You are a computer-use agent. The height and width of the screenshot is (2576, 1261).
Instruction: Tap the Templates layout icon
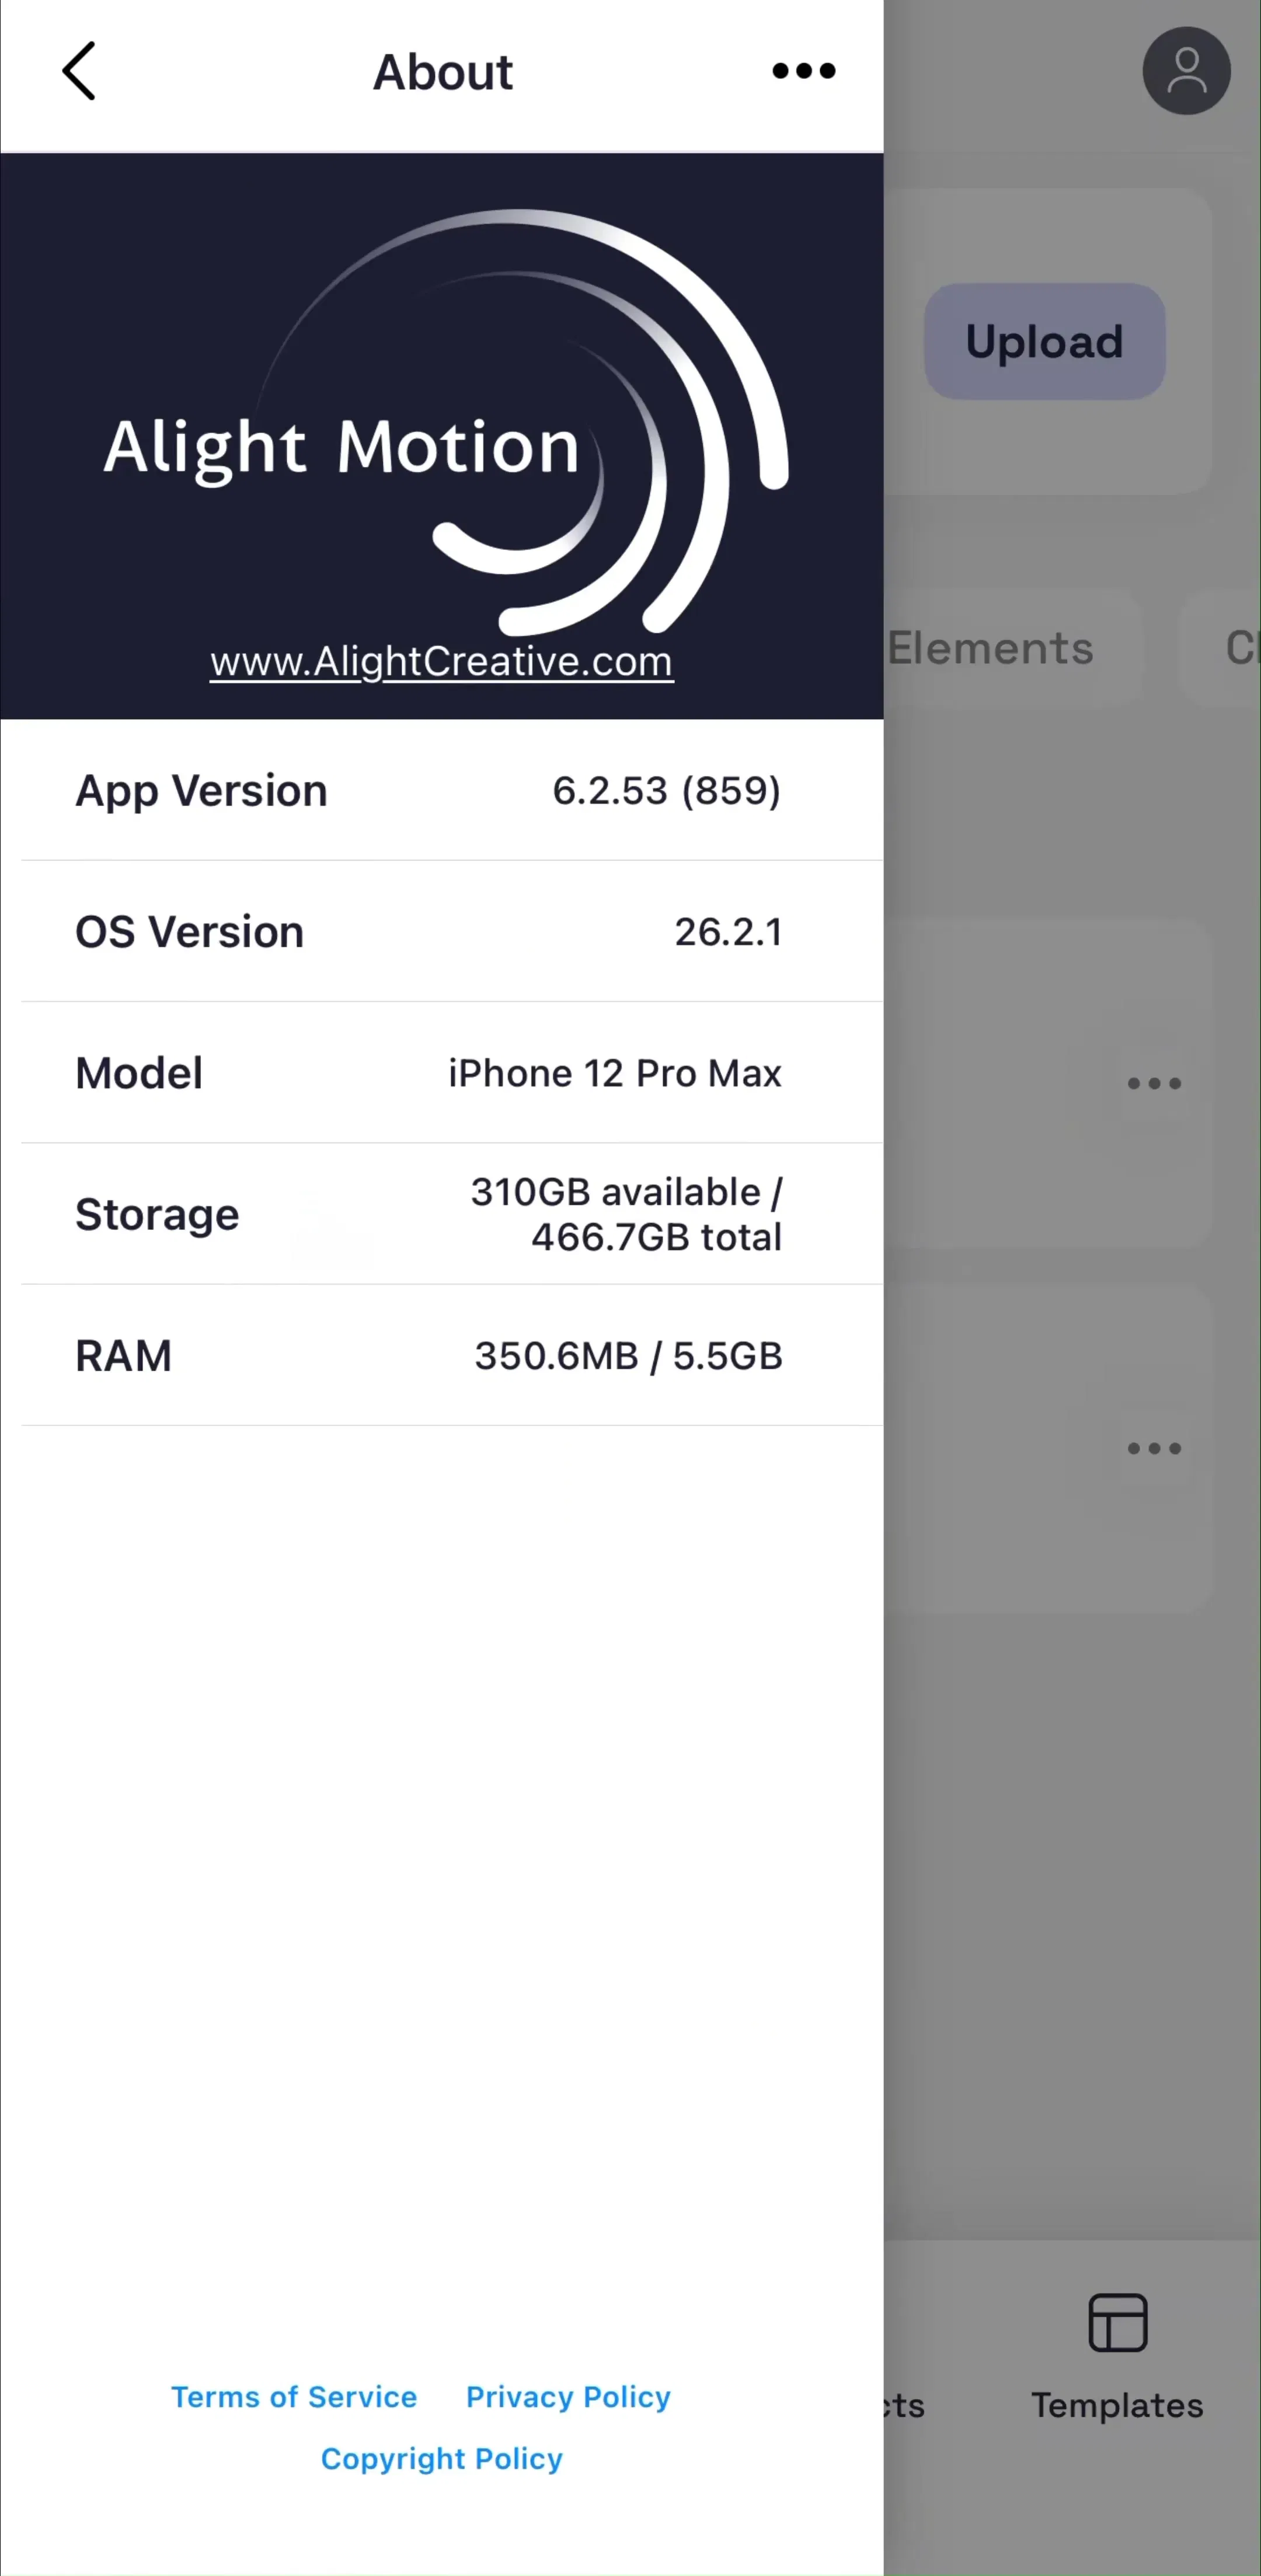click(1117, 2323)
